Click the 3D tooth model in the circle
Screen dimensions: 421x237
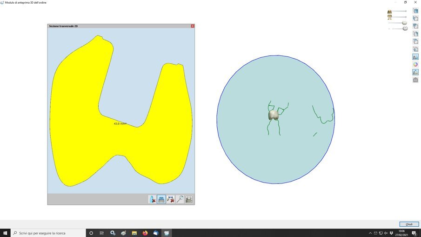(273, 115)
